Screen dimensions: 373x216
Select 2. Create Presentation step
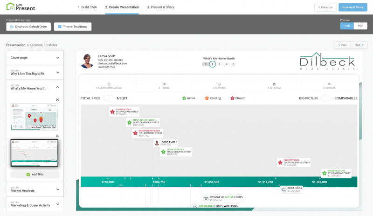click(122, 7)
